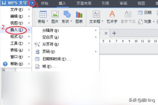Choose 分页符 (R) submenu entry
This screenshot has width=158, height=105.
point(66,44)
